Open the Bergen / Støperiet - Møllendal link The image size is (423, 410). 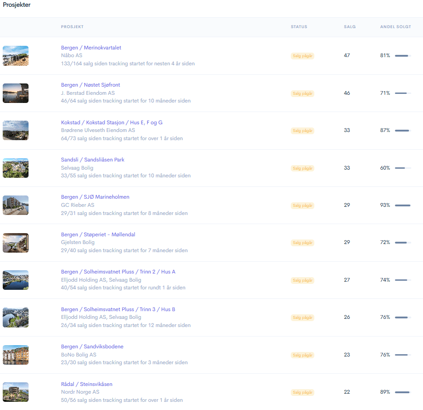tap(98, 234)
